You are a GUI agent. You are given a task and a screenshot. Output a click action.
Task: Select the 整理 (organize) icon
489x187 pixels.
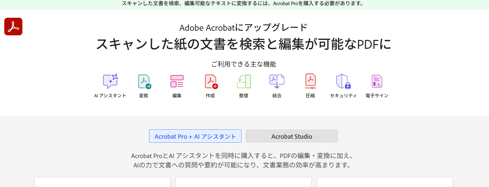coord(244,81)
